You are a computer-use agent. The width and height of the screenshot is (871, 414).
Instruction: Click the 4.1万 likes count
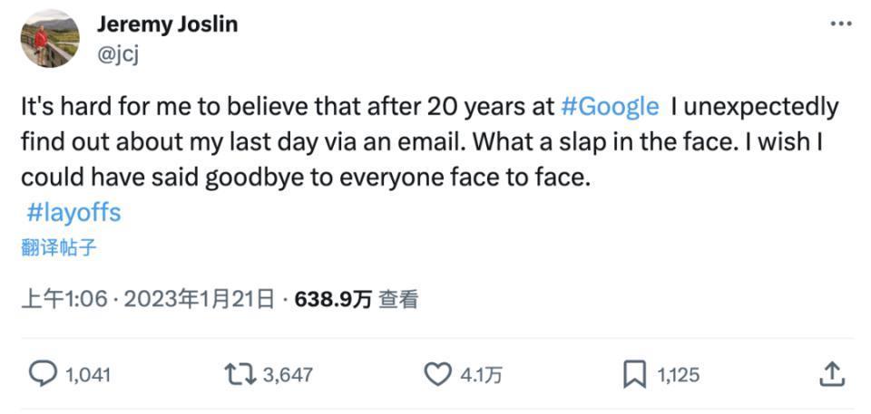click(x=481, y=375)
